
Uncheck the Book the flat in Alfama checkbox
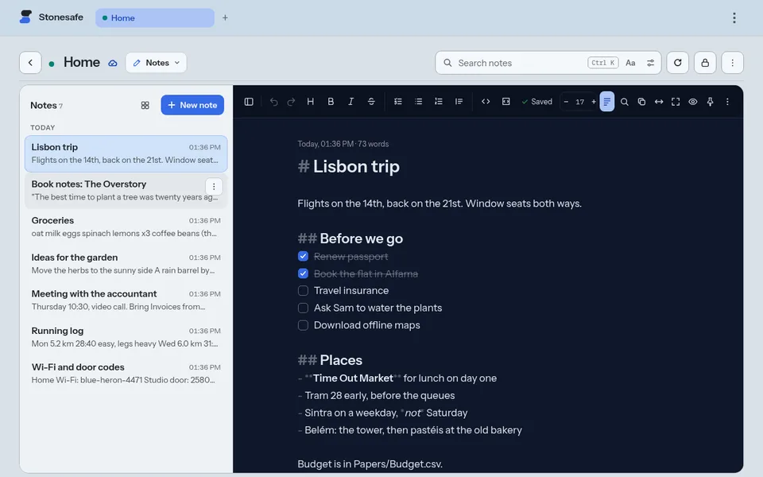point(303,273)
